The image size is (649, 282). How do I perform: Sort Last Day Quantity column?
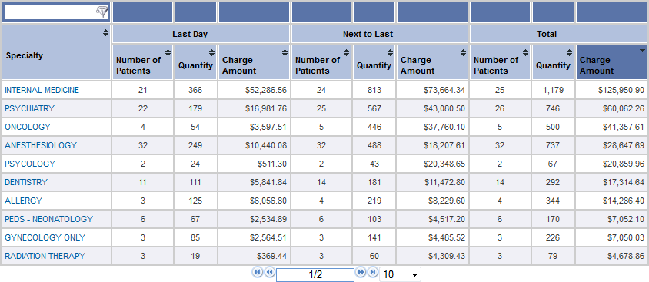coord(211,52)
